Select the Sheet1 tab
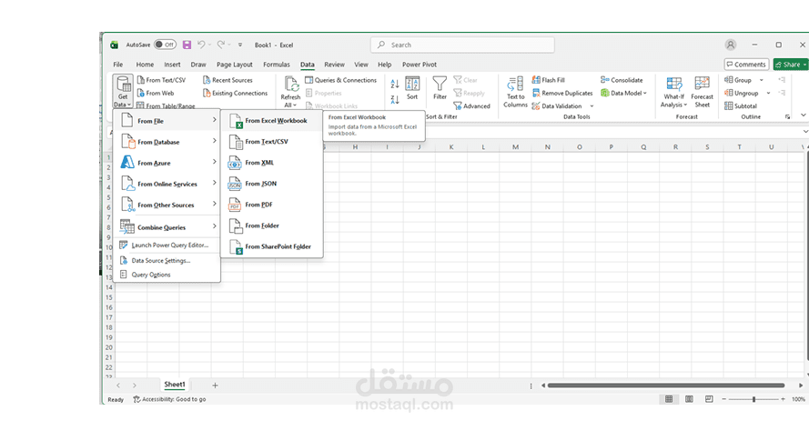Screen dimensions: 809x421 coord(175,385)
